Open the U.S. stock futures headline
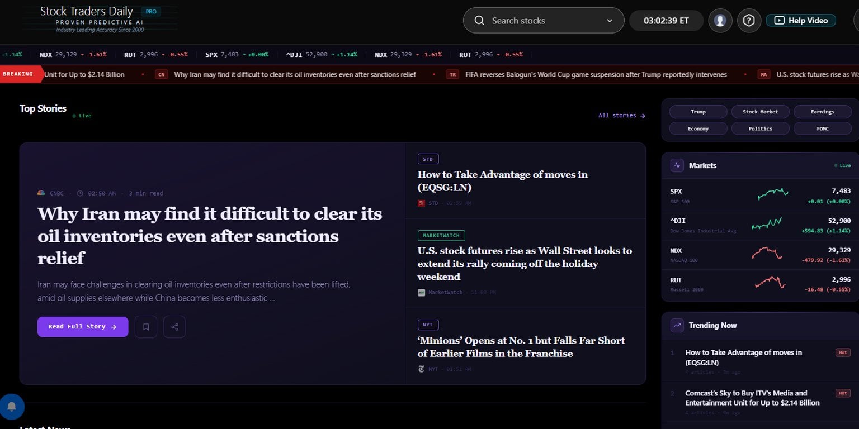The height and width of the screenshot is (429, 859). 525,264
